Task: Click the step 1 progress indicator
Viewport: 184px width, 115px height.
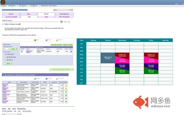Action: (61, 22)
